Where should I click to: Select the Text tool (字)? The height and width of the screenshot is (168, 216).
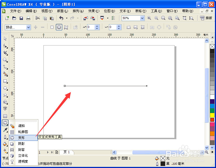pyautogui.click(x=5, y=109)
